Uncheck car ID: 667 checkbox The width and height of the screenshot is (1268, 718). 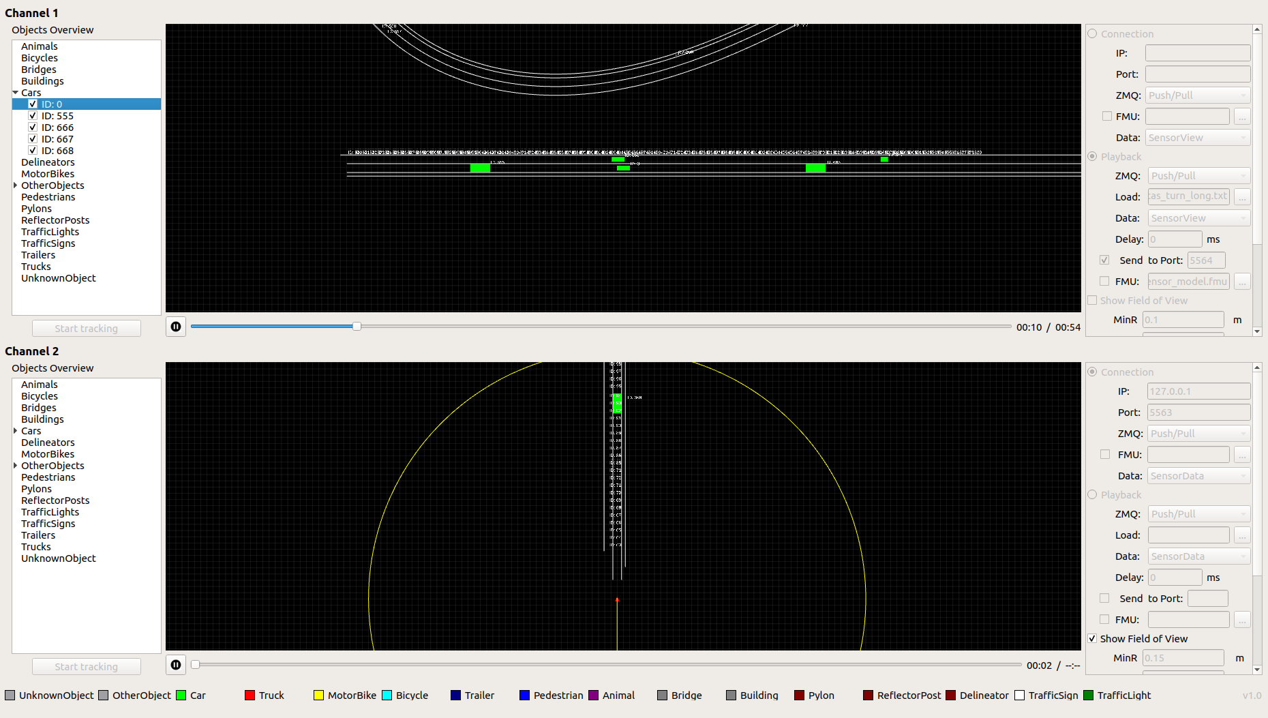click(33, 139)
